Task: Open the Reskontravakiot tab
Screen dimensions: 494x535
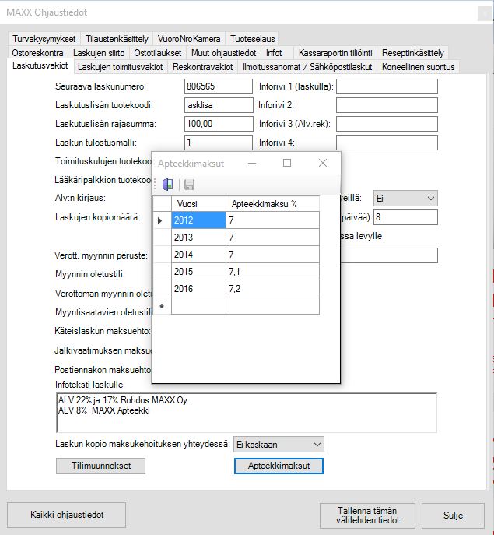Action: 202,67
